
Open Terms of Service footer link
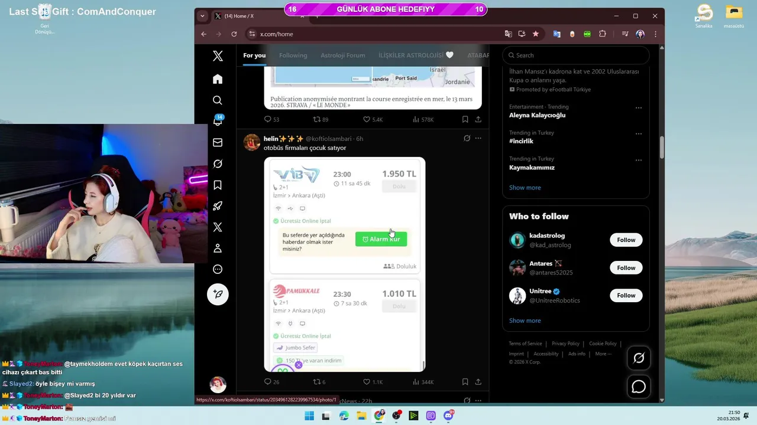[525, 344]
